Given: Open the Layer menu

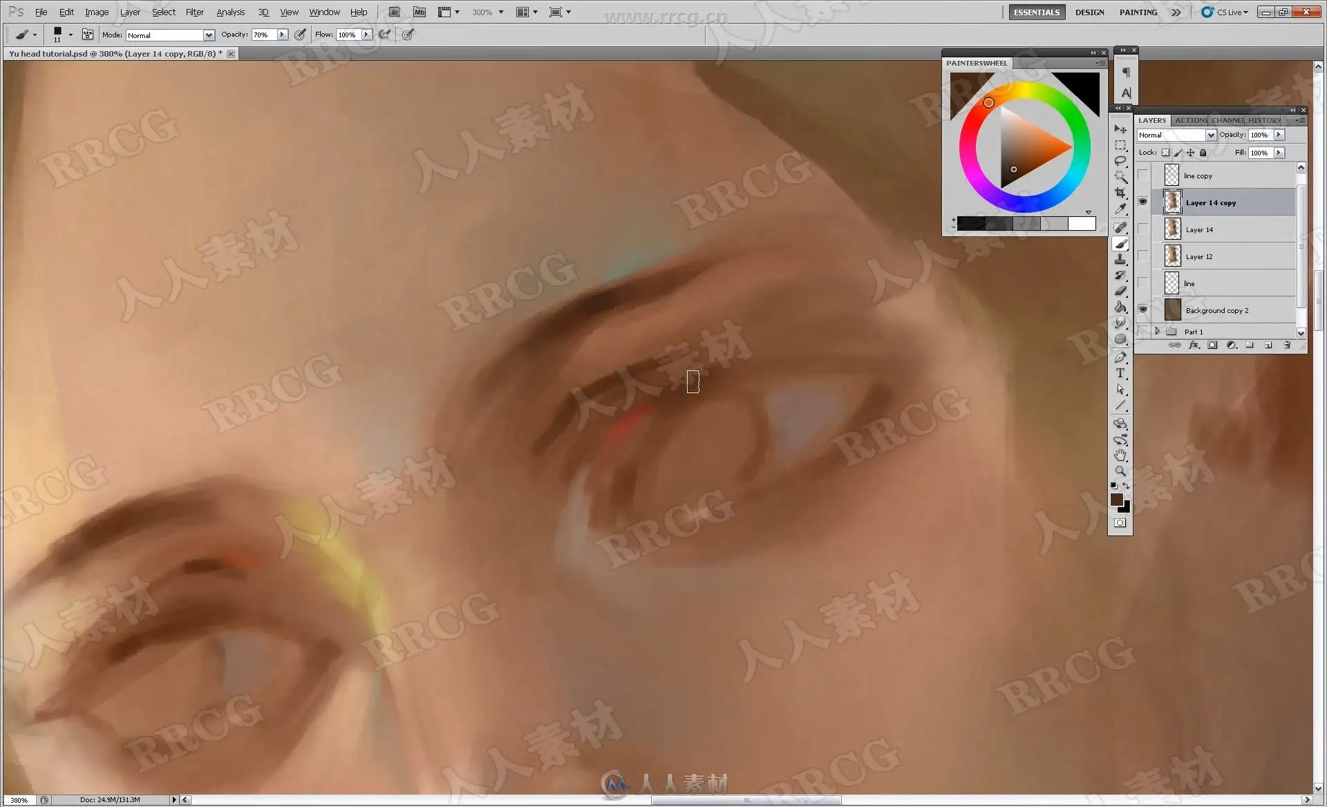Looking at the screenshot, I should (x=130, y=12).
